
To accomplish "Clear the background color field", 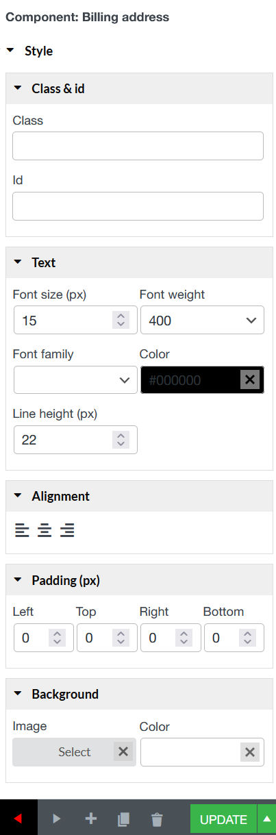I will click(x=250, y=752).
